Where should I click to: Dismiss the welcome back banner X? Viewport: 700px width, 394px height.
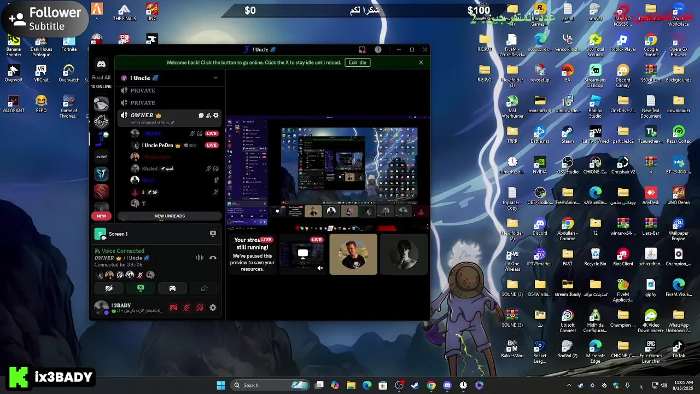421,62
